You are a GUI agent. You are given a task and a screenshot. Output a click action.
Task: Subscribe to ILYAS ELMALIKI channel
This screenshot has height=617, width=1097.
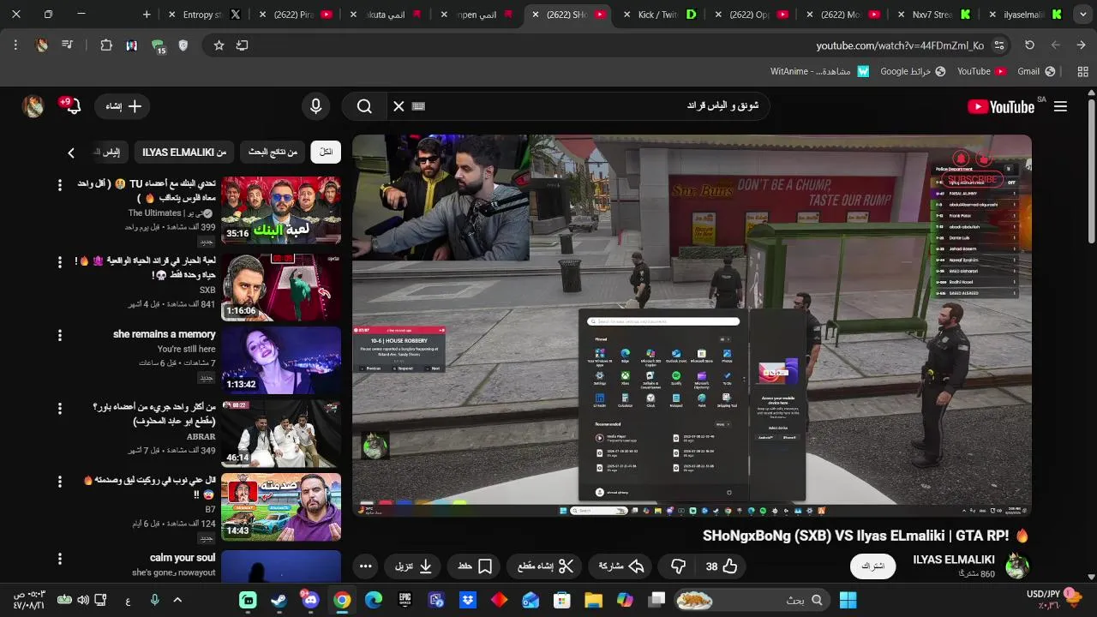click(872, 566)
